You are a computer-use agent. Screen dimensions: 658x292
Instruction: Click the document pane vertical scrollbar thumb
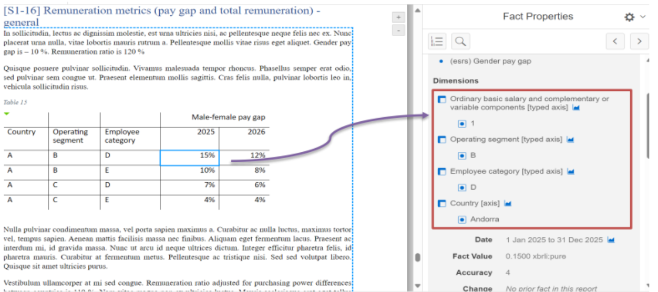tap(417, 257)
